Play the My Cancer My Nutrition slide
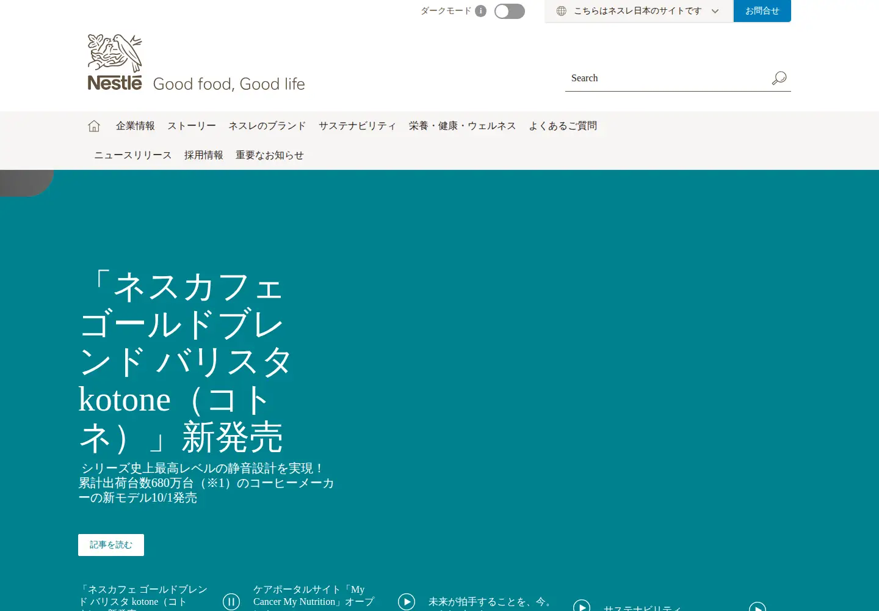The height and width of the screenshot is (611, 879). pos(407,602)
